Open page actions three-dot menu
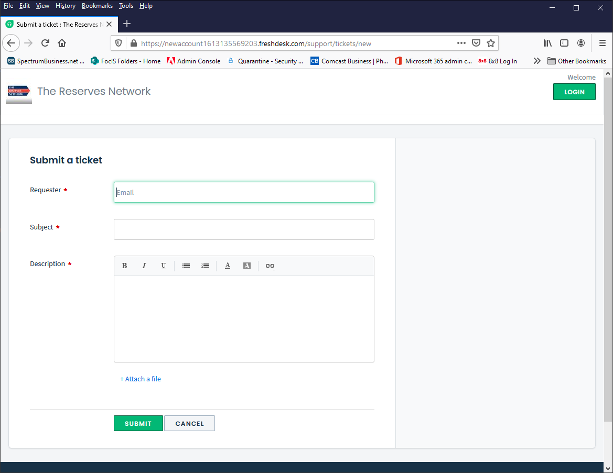Viewport: 613px width, 473px height. tap(461, 43)
